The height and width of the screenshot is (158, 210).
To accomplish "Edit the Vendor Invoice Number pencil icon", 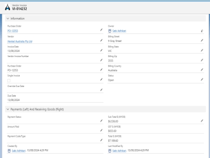I will (x=101, y=60).
